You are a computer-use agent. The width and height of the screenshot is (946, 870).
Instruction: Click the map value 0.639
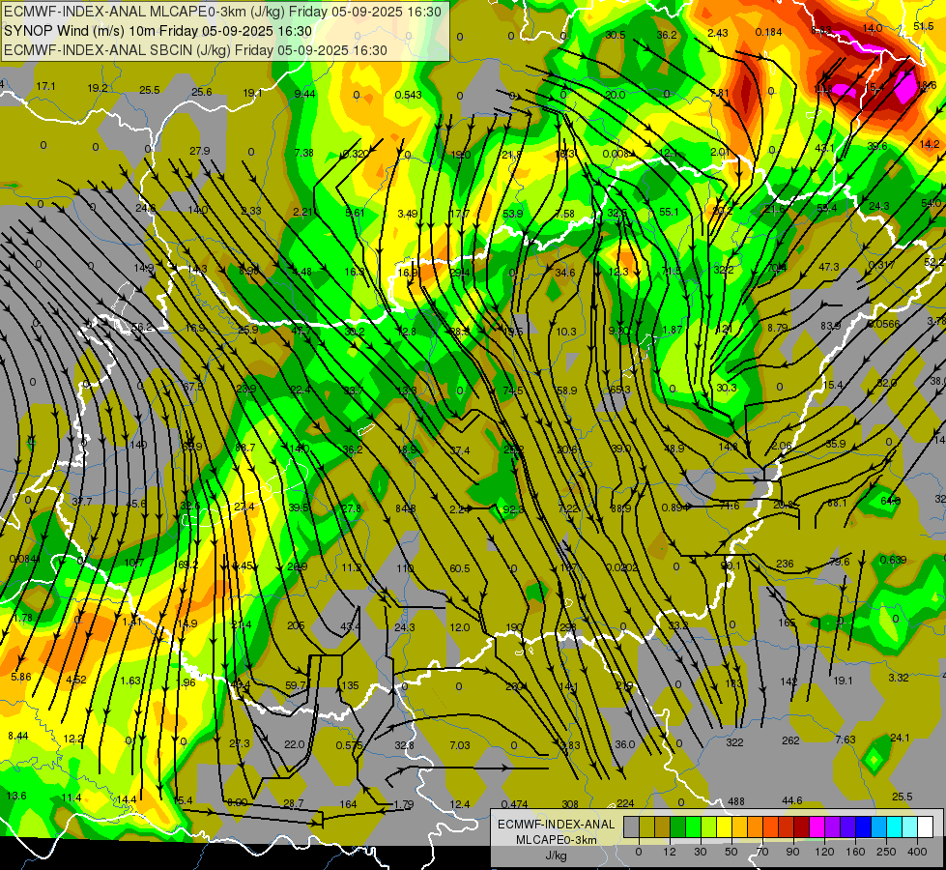[893, 560]
